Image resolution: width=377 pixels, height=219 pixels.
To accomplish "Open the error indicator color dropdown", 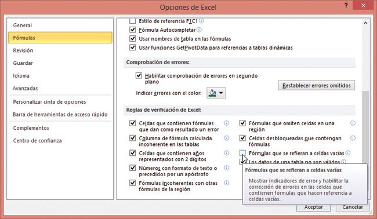I will click(x=221, y=93).
